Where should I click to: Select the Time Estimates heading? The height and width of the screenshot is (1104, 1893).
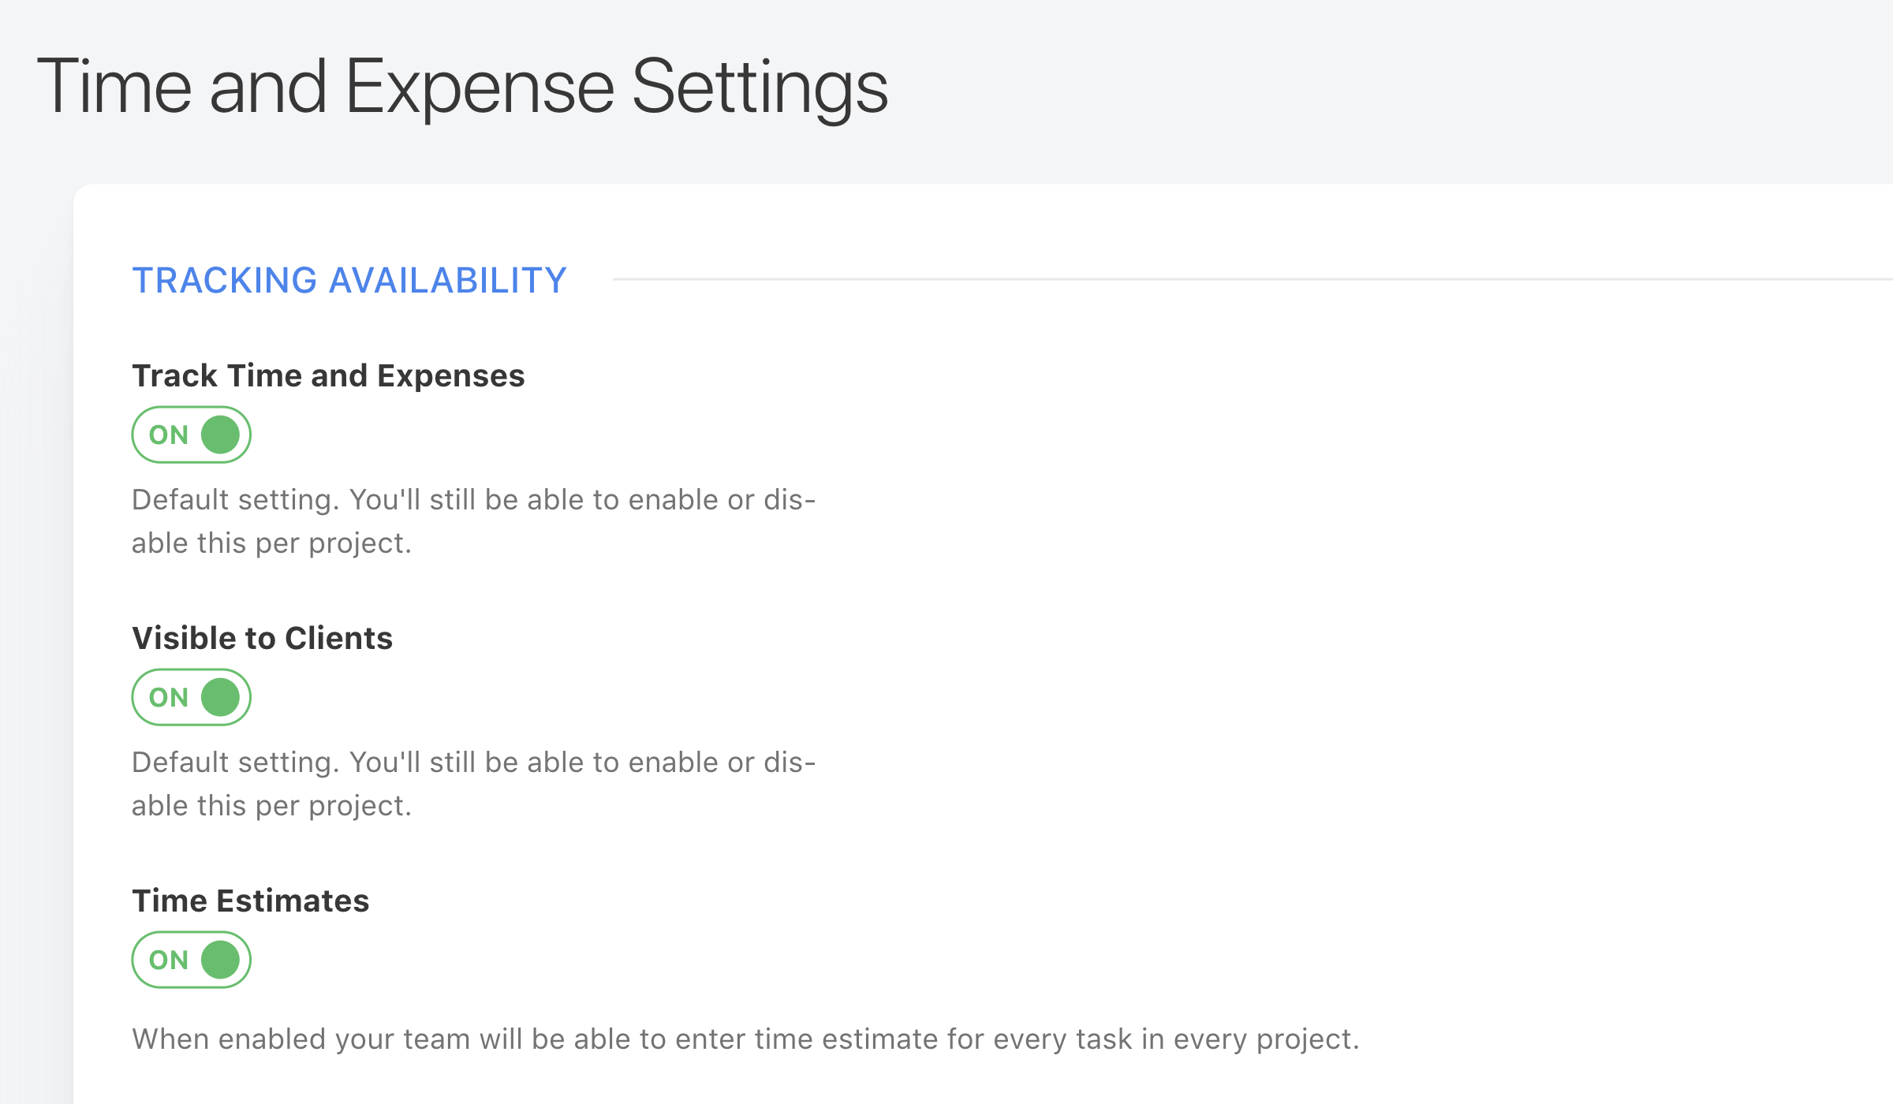pos(250,901)
